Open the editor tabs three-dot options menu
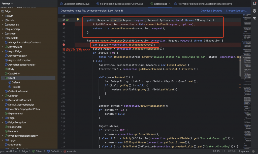This screenshot has height=154, width=258. point(247,4)
